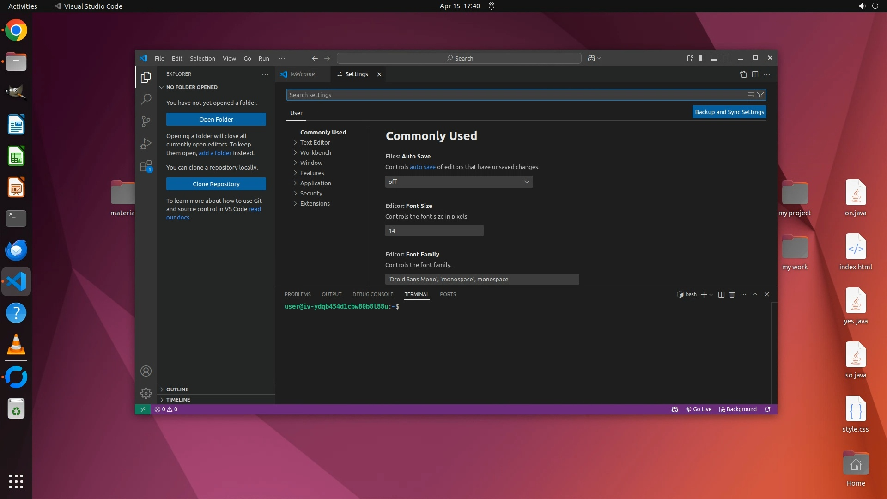Toggle Secondary Side Bar visibility
The image size is (887, 499).
(726, 58)
